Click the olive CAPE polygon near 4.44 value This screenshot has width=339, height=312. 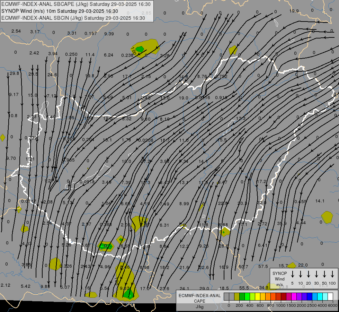(x=327, y=217)
